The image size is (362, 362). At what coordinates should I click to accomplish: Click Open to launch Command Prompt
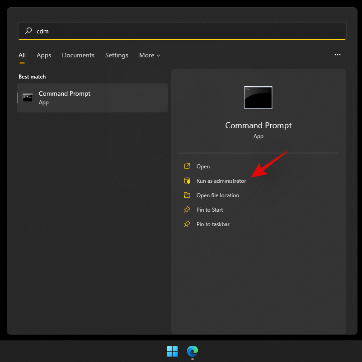tap(203, 166)
